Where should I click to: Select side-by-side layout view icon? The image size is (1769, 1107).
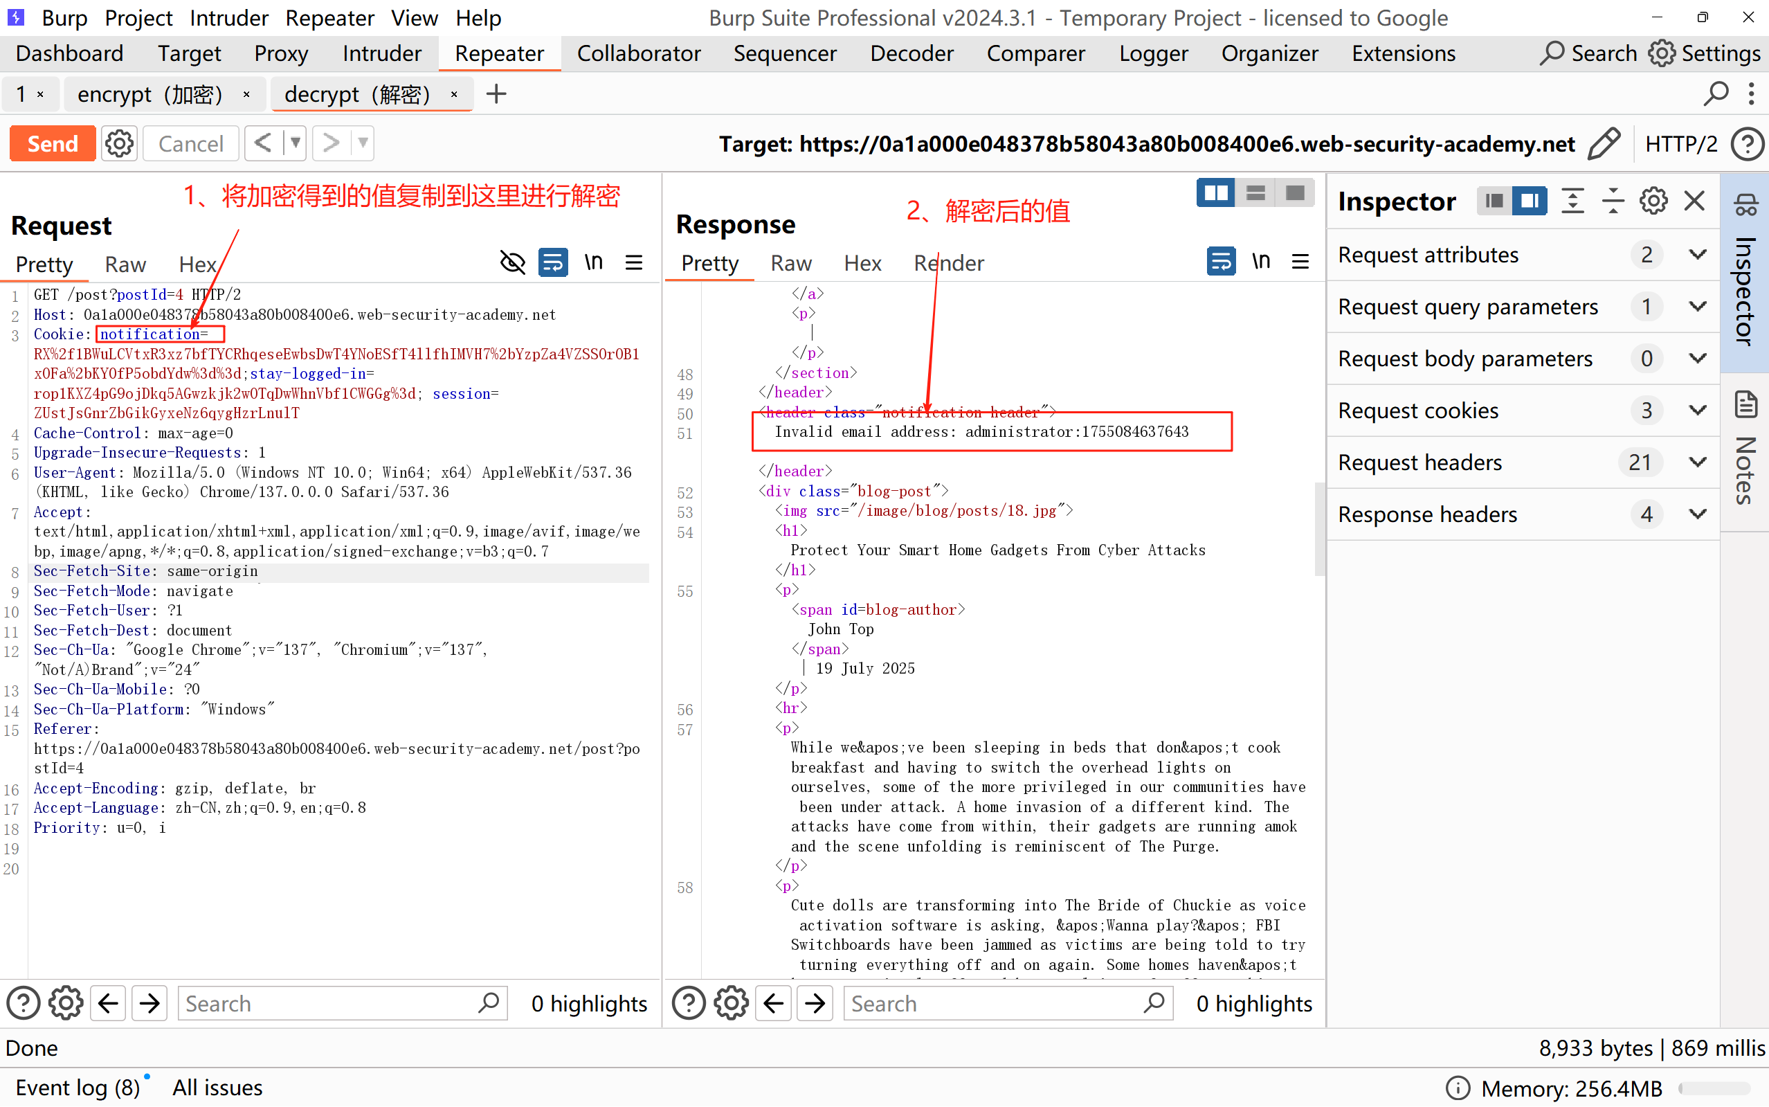point(1216,193)
